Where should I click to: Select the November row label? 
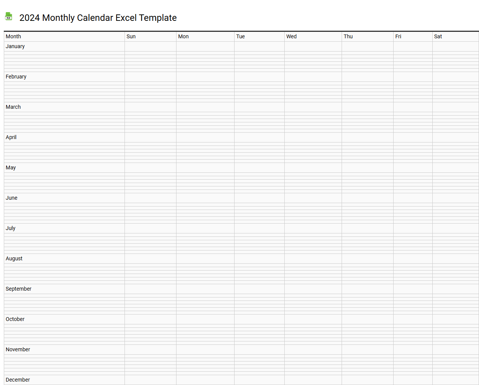18,349
